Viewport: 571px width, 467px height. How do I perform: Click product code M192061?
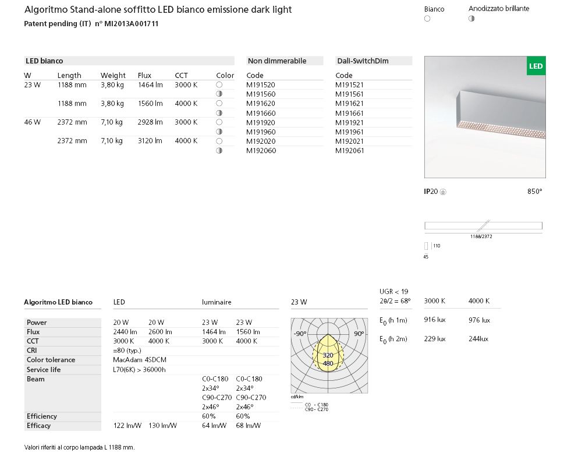pos(350,151)
